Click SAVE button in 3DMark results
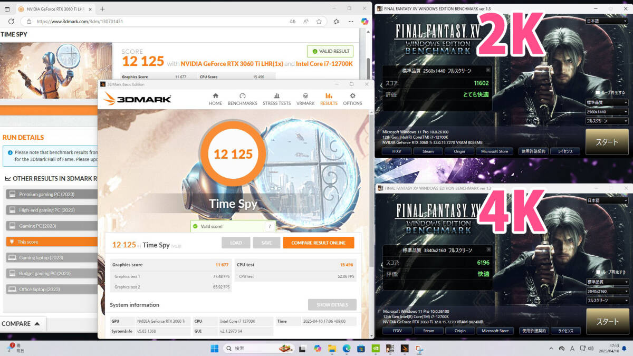This screenshot has width=633, height=356. [x=266, y=243]
